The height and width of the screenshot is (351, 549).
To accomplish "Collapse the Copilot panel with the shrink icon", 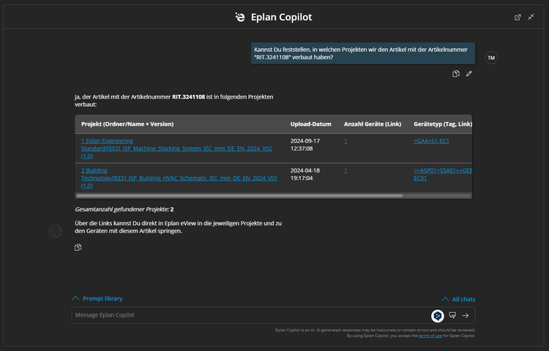I will pos(531,17).
